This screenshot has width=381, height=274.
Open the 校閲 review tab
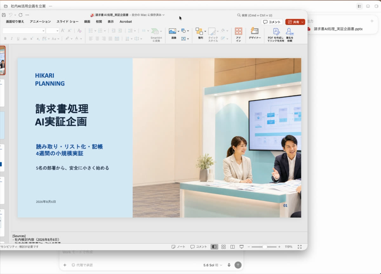tap(99, 22)
